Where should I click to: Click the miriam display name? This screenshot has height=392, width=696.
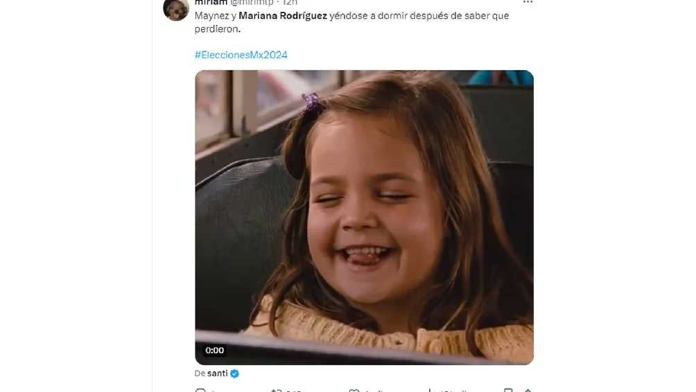[x=211, y=3]
